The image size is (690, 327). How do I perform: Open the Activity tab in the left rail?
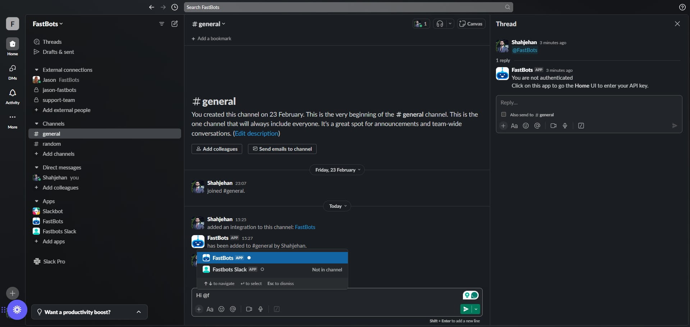[x=13, y=96]
